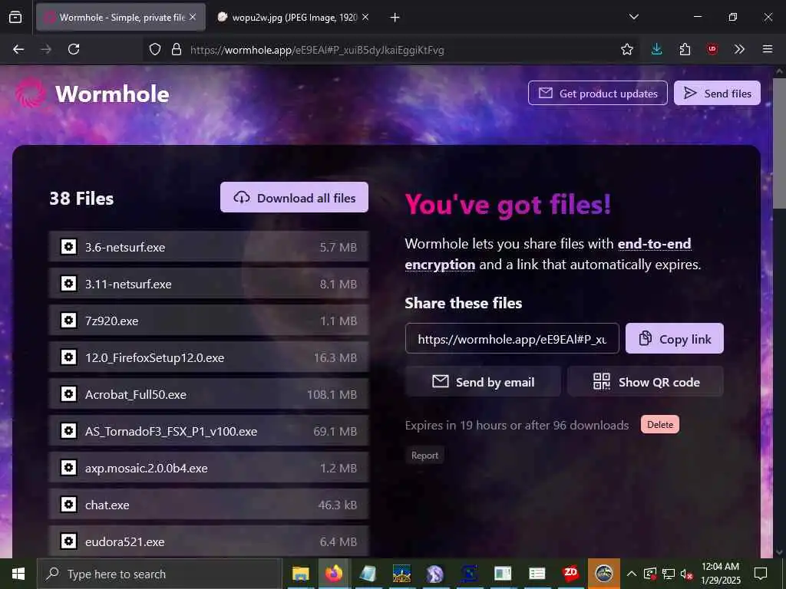
Task: Click the orange highlighted round taskbar app icon
Action: click(604, 574)
